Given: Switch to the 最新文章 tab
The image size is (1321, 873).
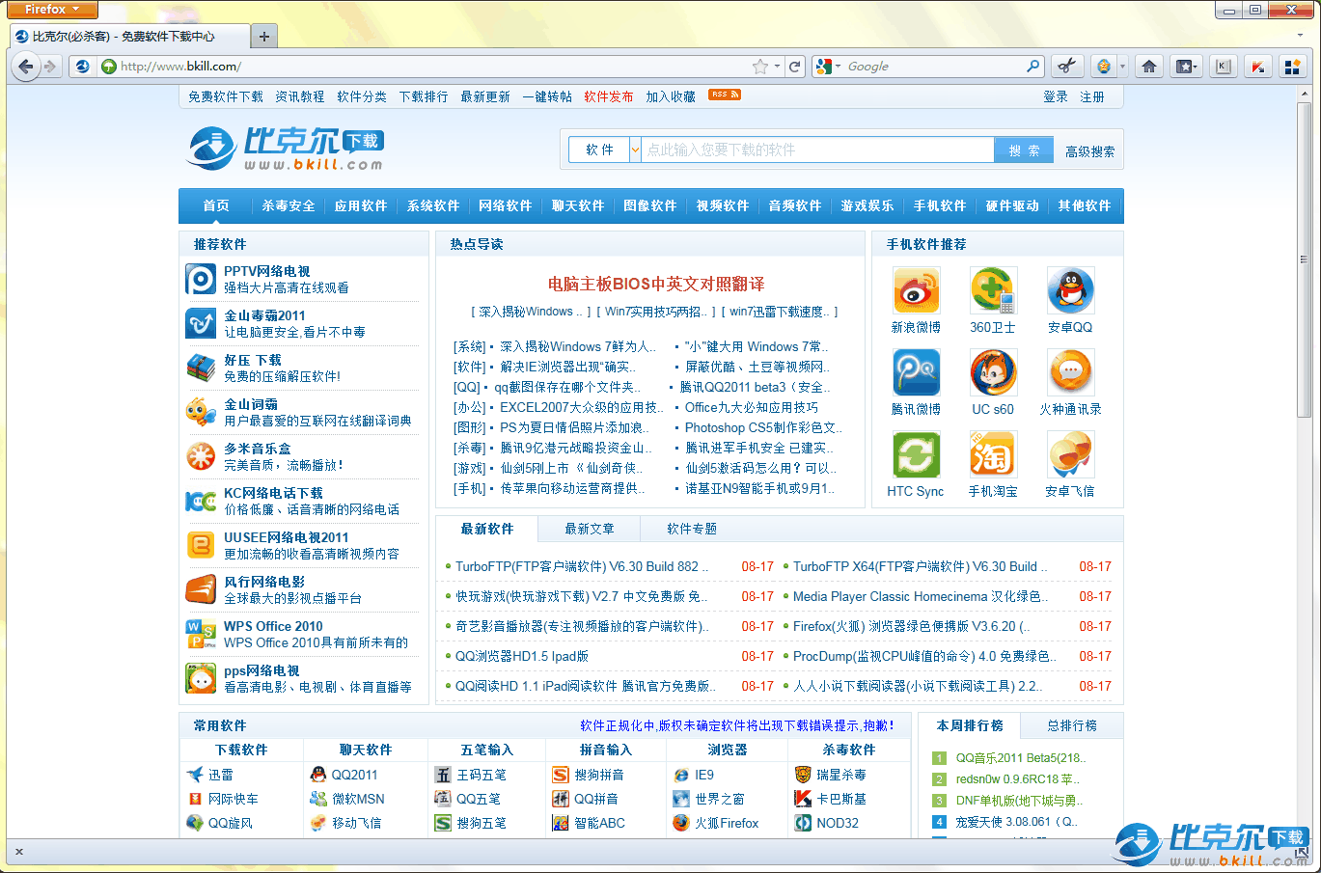Looking at the screenshot, I should click(x=589, y=529).
